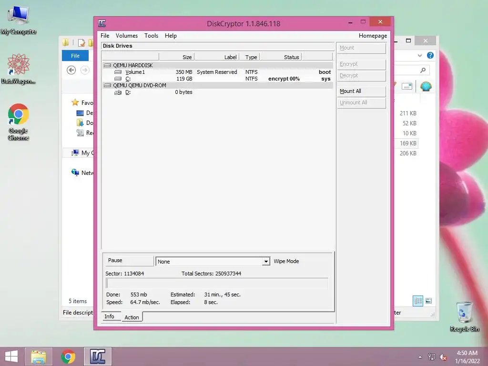Click the DiskCryptor taskbar button
Image resolution: width=488 pixels, height=366 pixels.
click(98, 356)
